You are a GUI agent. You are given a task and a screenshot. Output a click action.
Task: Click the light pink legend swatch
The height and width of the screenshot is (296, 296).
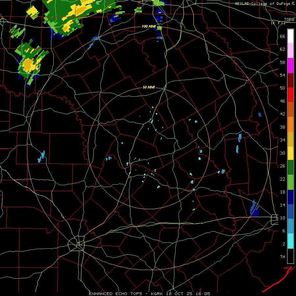pos(290,51)
